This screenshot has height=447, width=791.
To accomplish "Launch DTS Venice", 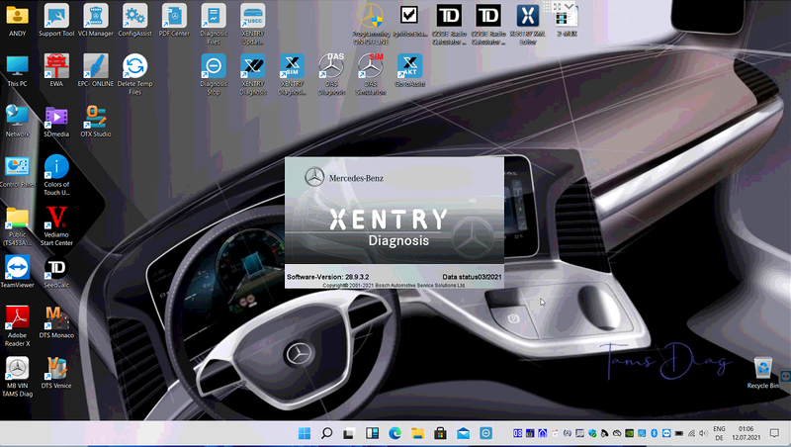I will tap(56, 372).
